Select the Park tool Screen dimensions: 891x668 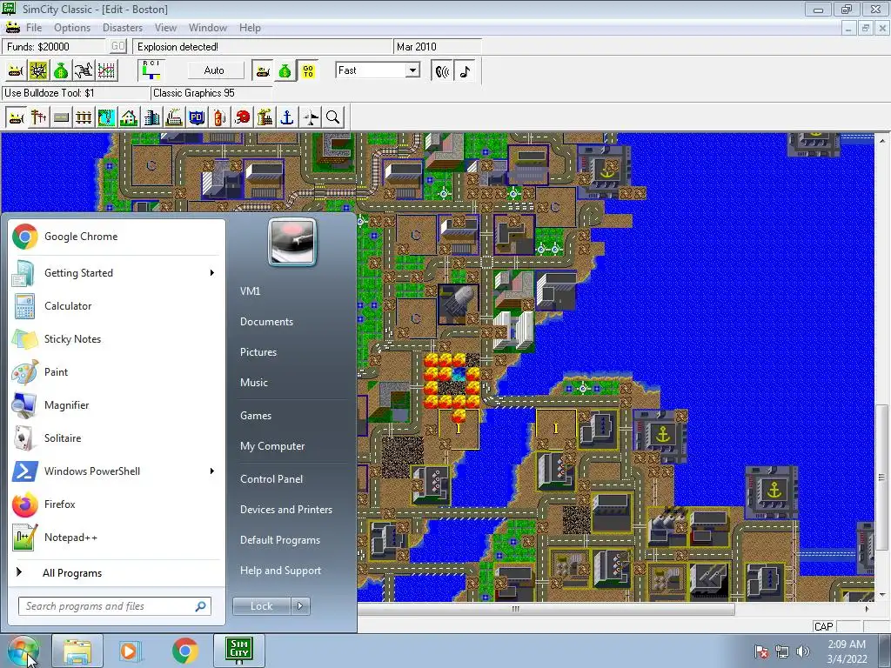[106, 117]
